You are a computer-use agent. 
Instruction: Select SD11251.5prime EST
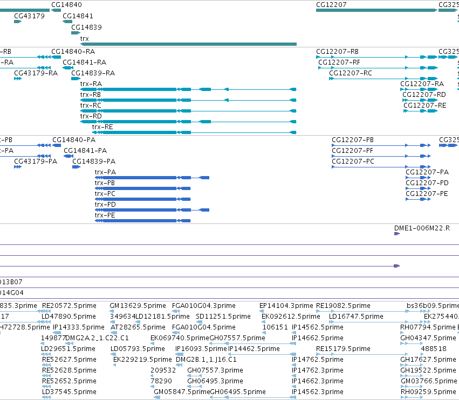tap(199, 322)
